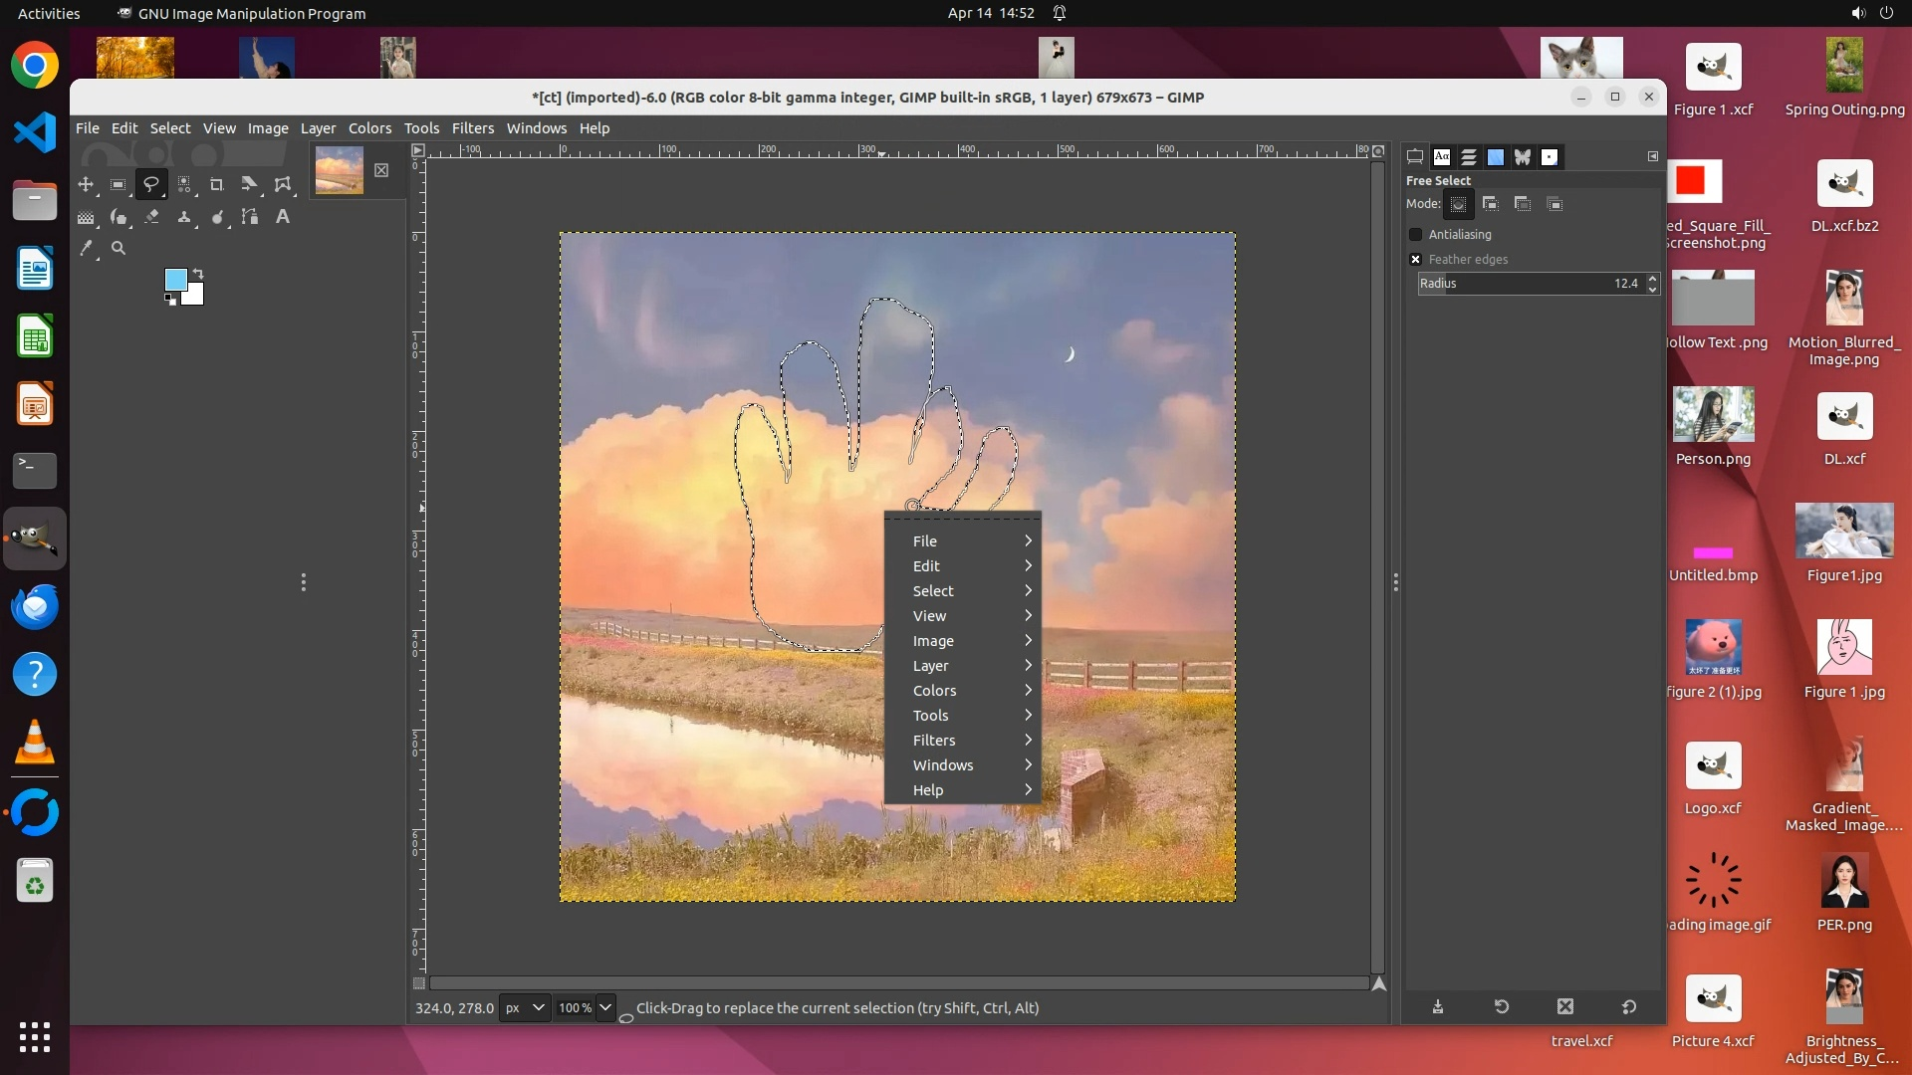Select the Text tool
Viewport: 1912px width, 1075px height.
coord(283,217)
